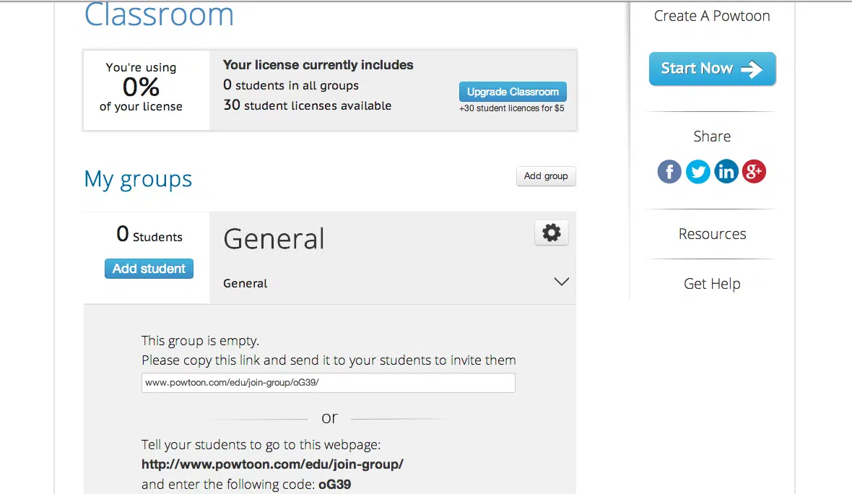Screen dimensions: 852x494
Task: Add a student to General group
Action: [x=149, y=269]
